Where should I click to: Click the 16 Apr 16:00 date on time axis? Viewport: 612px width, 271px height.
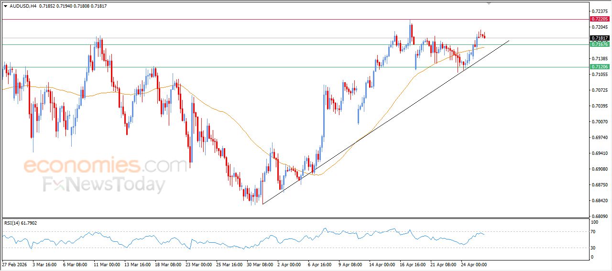point(413,264)
